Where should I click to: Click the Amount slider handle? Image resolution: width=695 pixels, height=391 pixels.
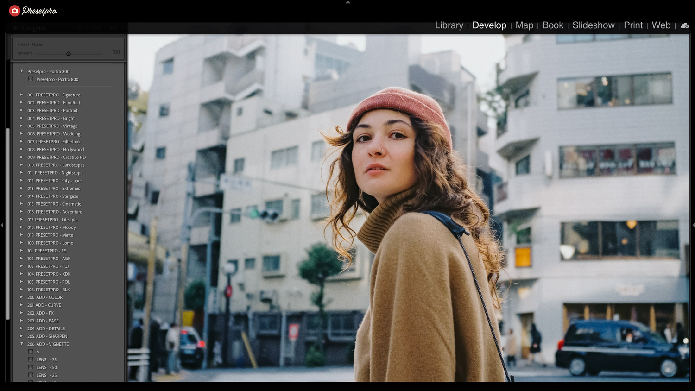[69, 53]
